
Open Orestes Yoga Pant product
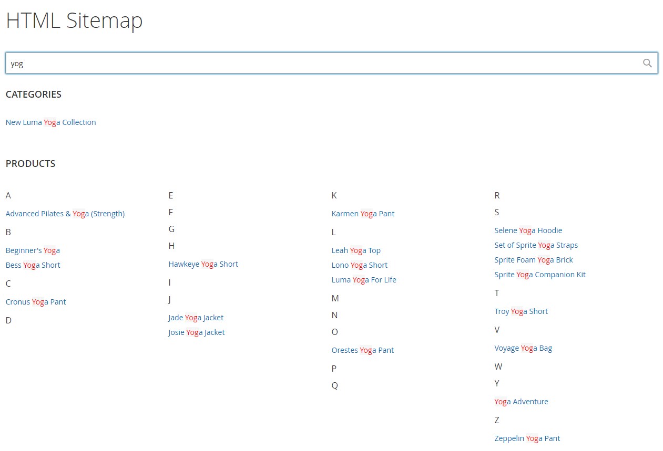pos(363,350)
